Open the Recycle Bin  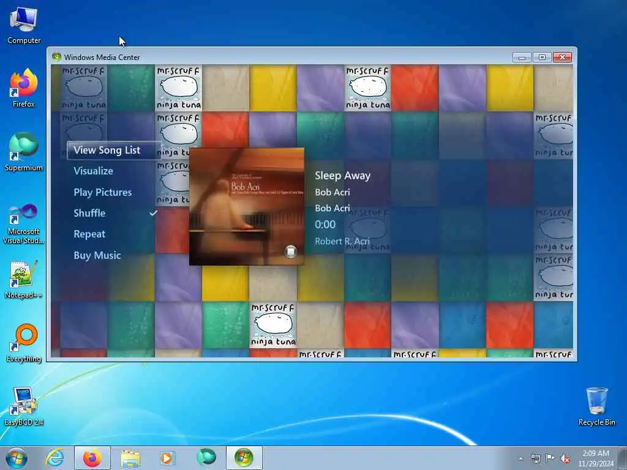tap(596, 406)
